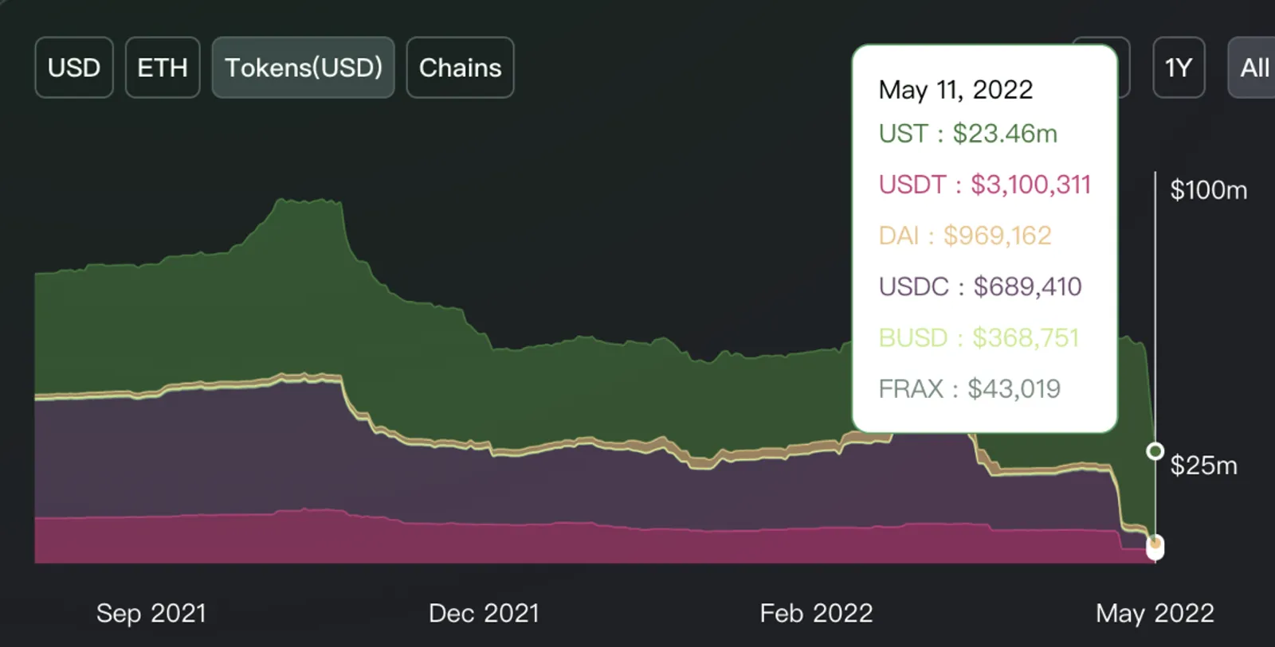Viewport: 1275px width, 647px height.
Task: Click the USDT $3,100,311 tooltip entry
Action: pos(984,185)
